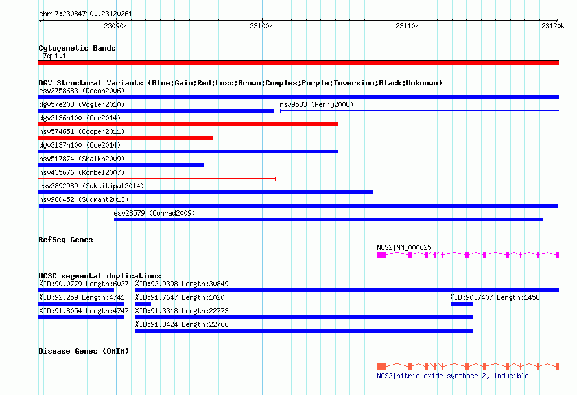Select the RefSeq Genes track title

[x=66, y=240]
